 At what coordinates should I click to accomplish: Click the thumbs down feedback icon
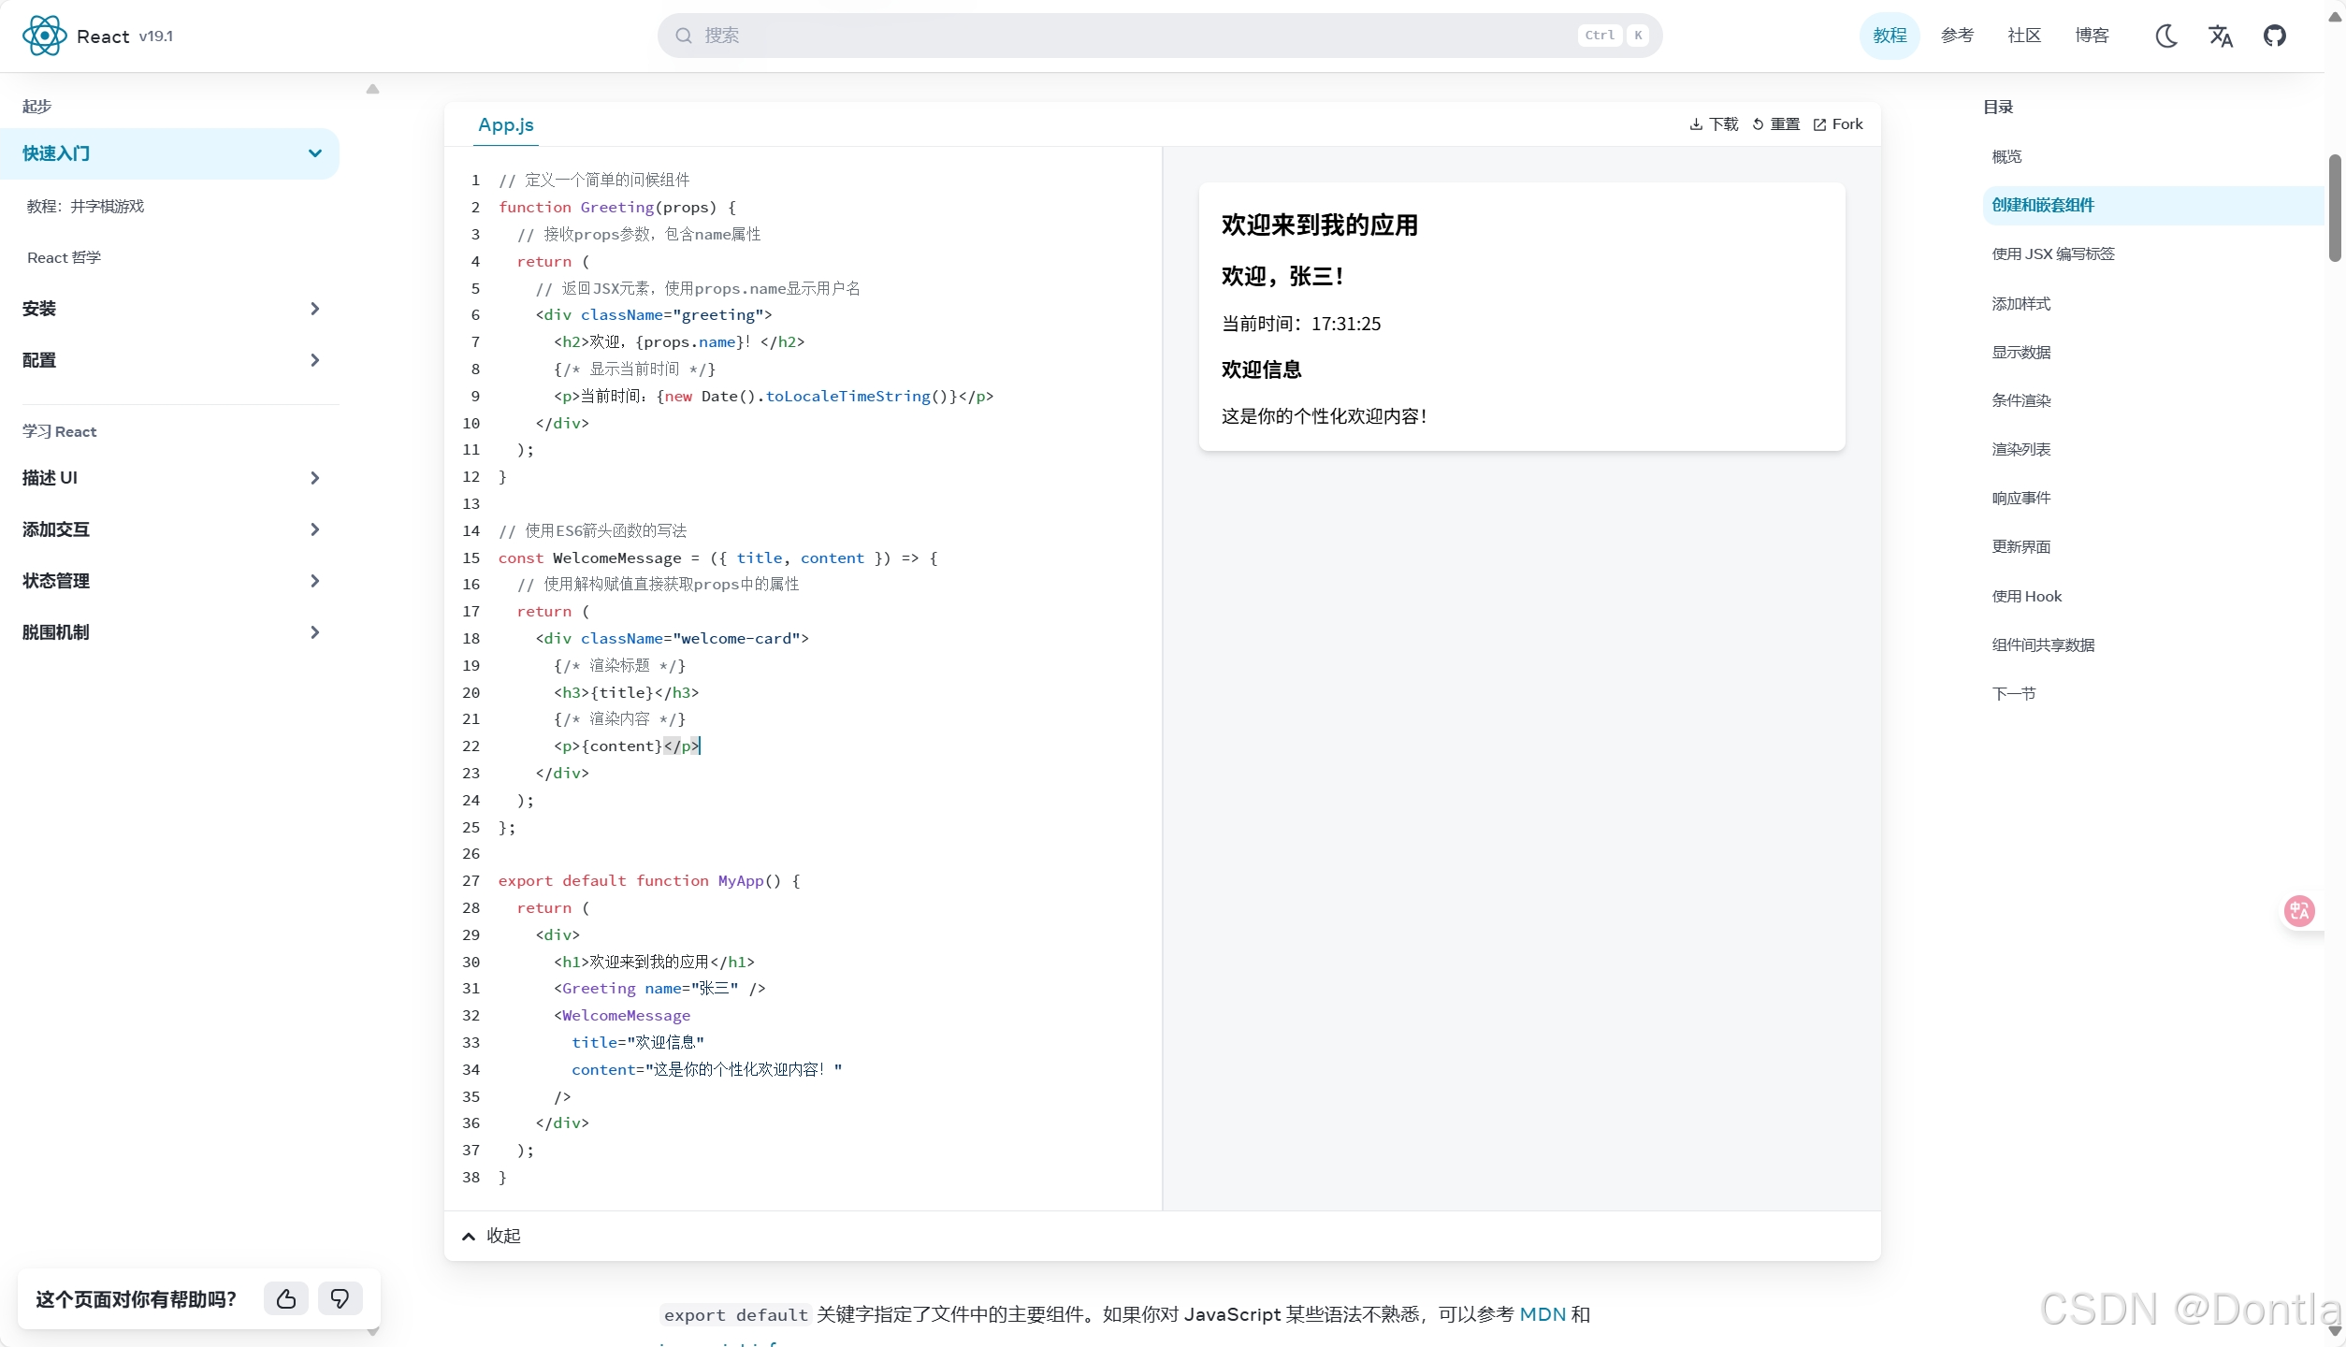click(340, 1298)
